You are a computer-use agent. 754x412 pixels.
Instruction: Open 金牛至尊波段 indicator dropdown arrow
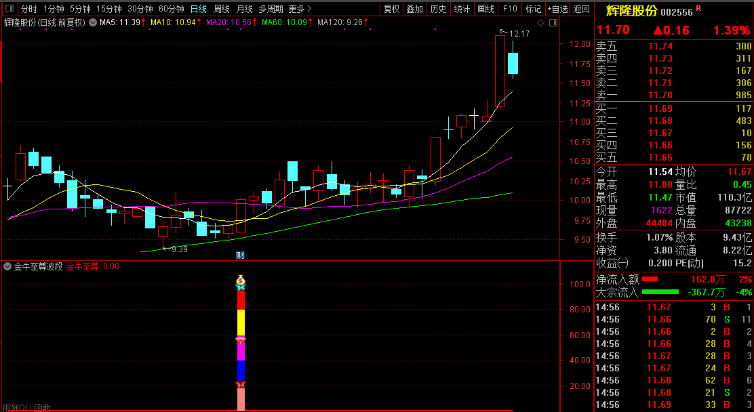[8, 266]
